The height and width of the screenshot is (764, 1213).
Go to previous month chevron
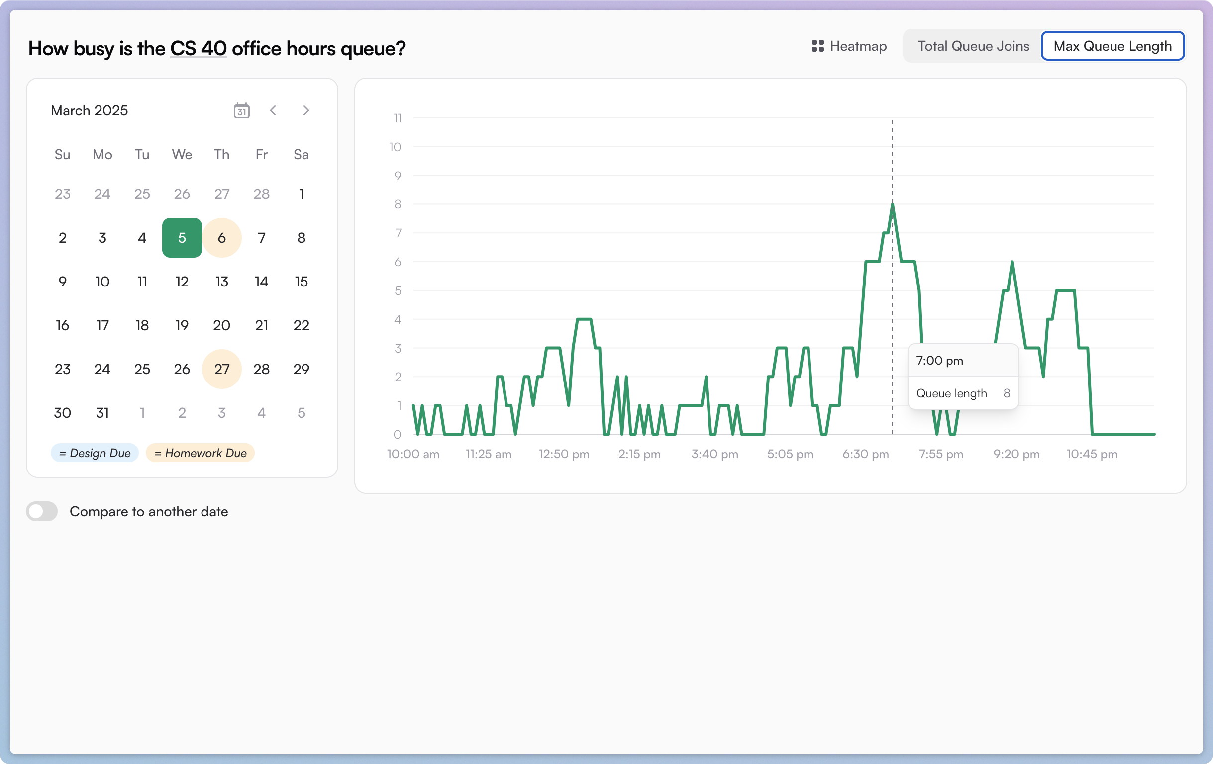[273, 110]
